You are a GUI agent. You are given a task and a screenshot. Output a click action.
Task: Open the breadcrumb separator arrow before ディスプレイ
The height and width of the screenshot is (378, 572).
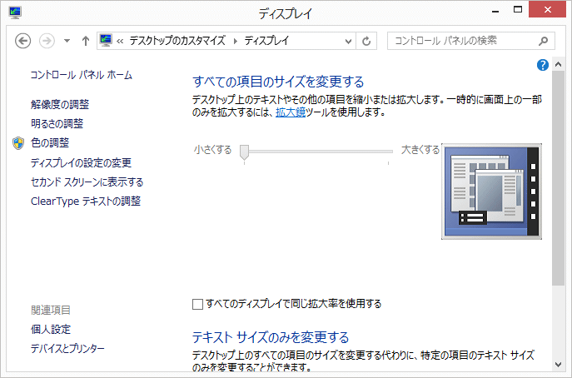(x=236, y=41)
